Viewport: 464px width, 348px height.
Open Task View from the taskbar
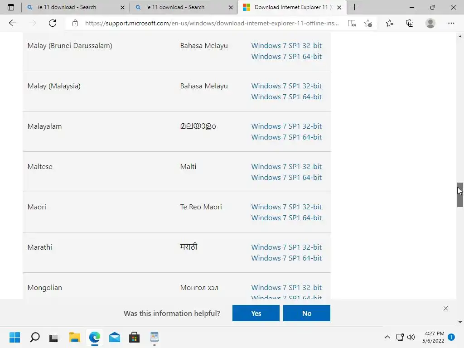(x=54, y=337)
